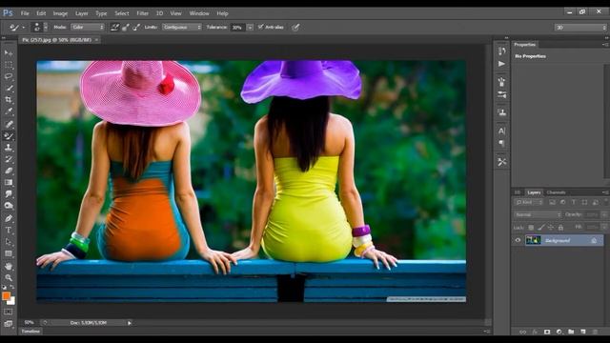Select the Move tool
Screen dimensions: 610x343
[x=9, y=53]
